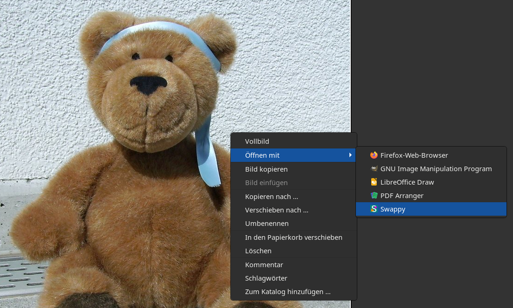
Task: Click the GIMP icon in the submenu
Action: pyautogui.click(x=374, y=169)
